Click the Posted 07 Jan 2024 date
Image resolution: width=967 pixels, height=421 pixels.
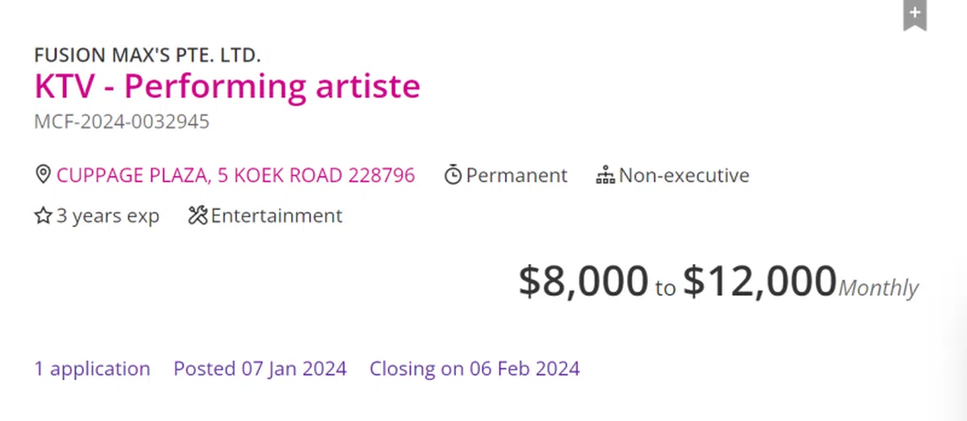point(259,369)
